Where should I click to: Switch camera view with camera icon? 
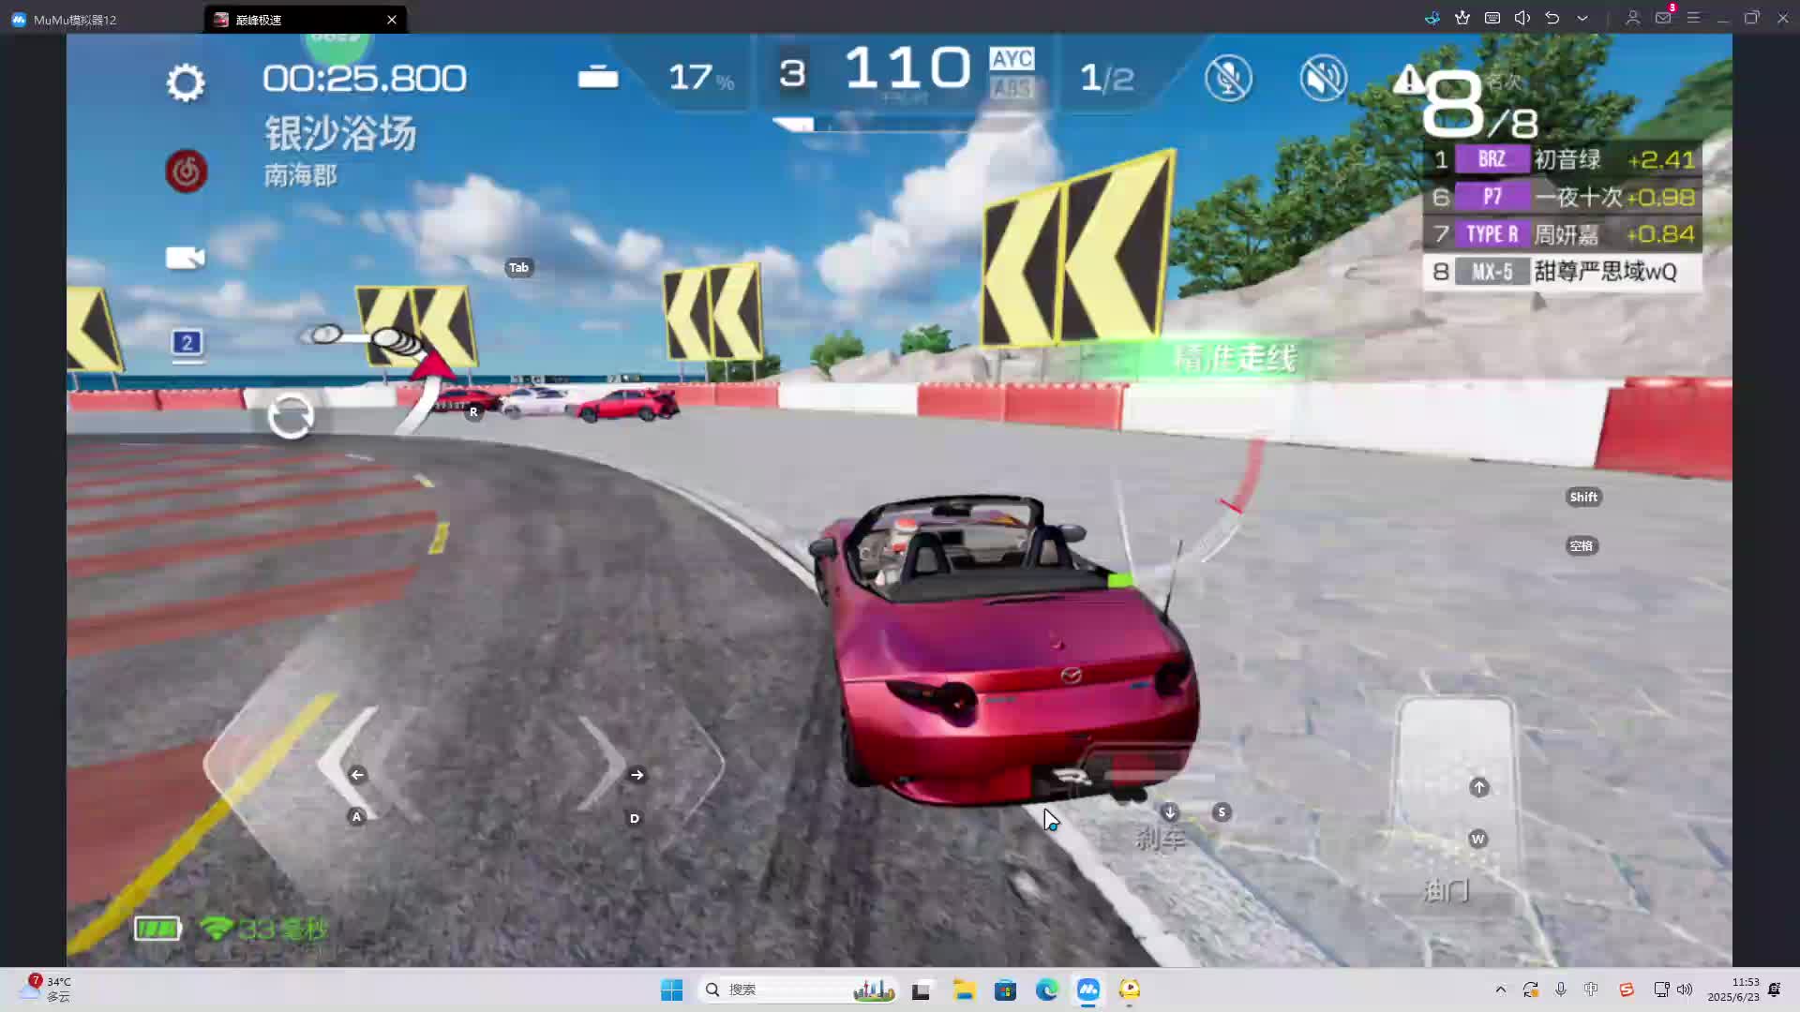click(185, 258)
